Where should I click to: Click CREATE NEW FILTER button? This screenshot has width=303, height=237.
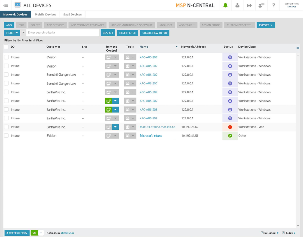click(154, 33)
